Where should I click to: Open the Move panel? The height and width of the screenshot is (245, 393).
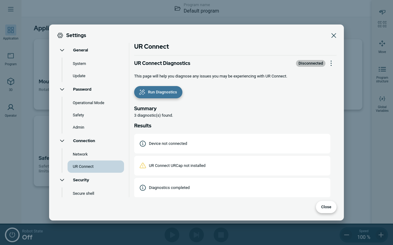point(382,44)
